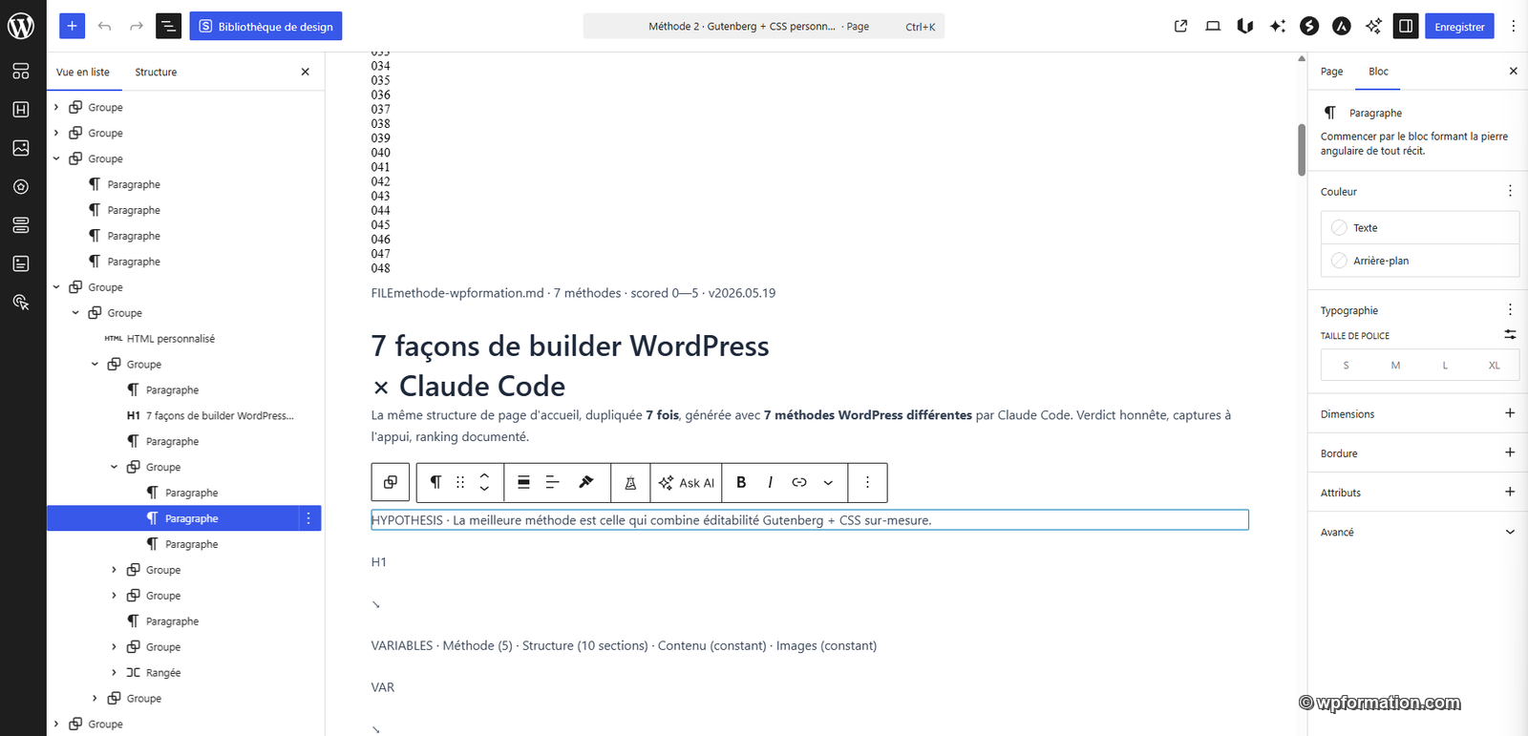Grab the block drag handle
Viewport: 1528px width, 736px height.
point(460,482)
